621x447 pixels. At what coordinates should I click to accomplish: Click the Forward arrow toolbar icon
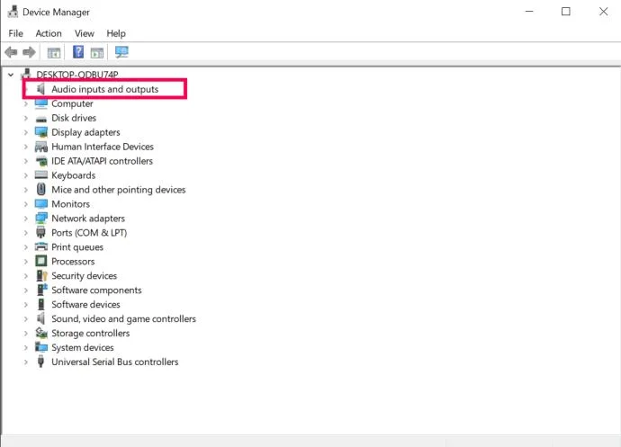pos(29,52)
